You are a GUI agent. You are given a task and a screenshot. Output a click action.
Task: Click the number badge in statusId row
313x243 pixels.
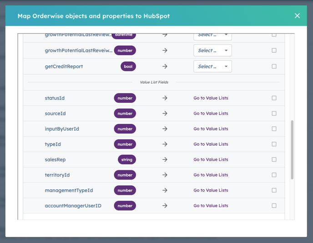(x=125, y=98)
